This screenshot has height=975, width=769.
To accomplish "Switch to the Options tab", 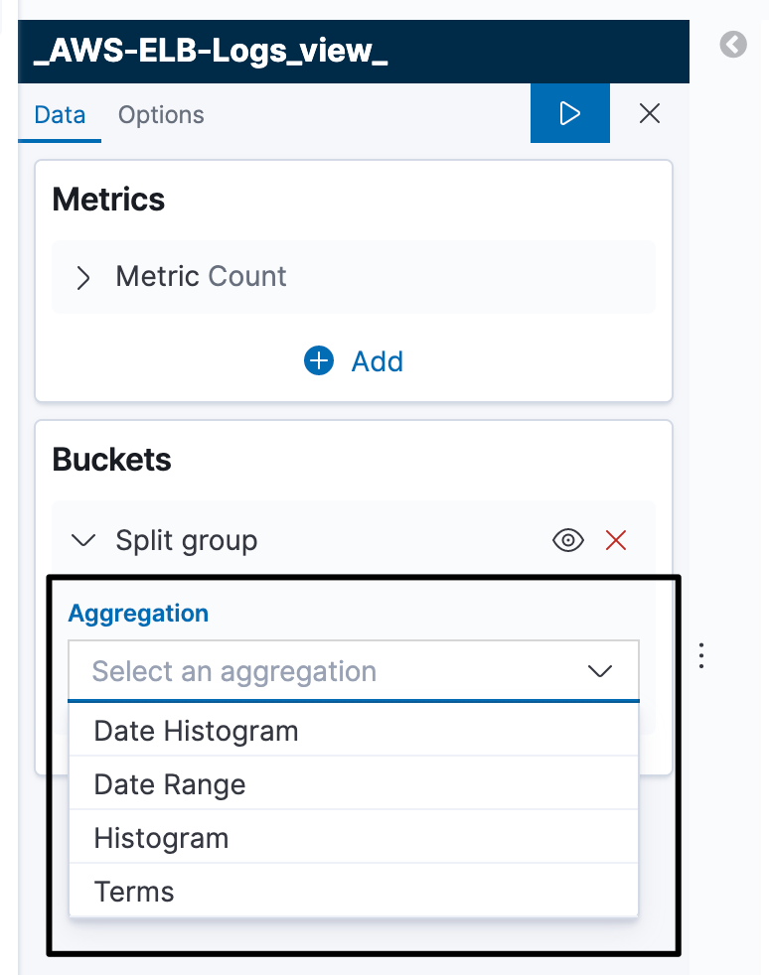I will tap(161, 115).
